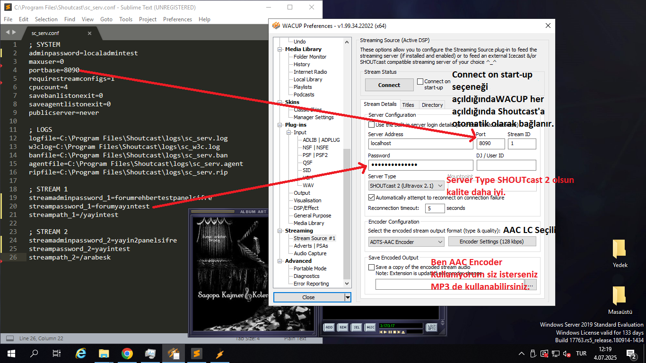Click the REM playlist button

click(x=343, y=327)
